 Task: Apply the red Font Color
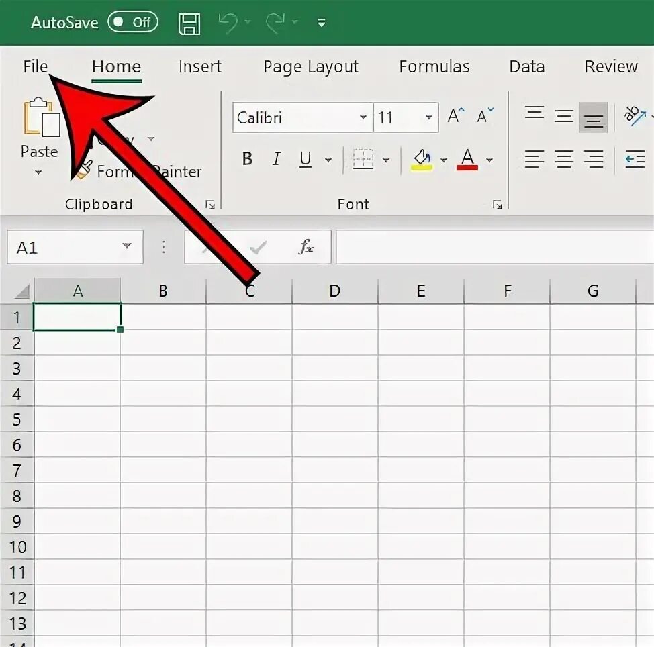467,160
